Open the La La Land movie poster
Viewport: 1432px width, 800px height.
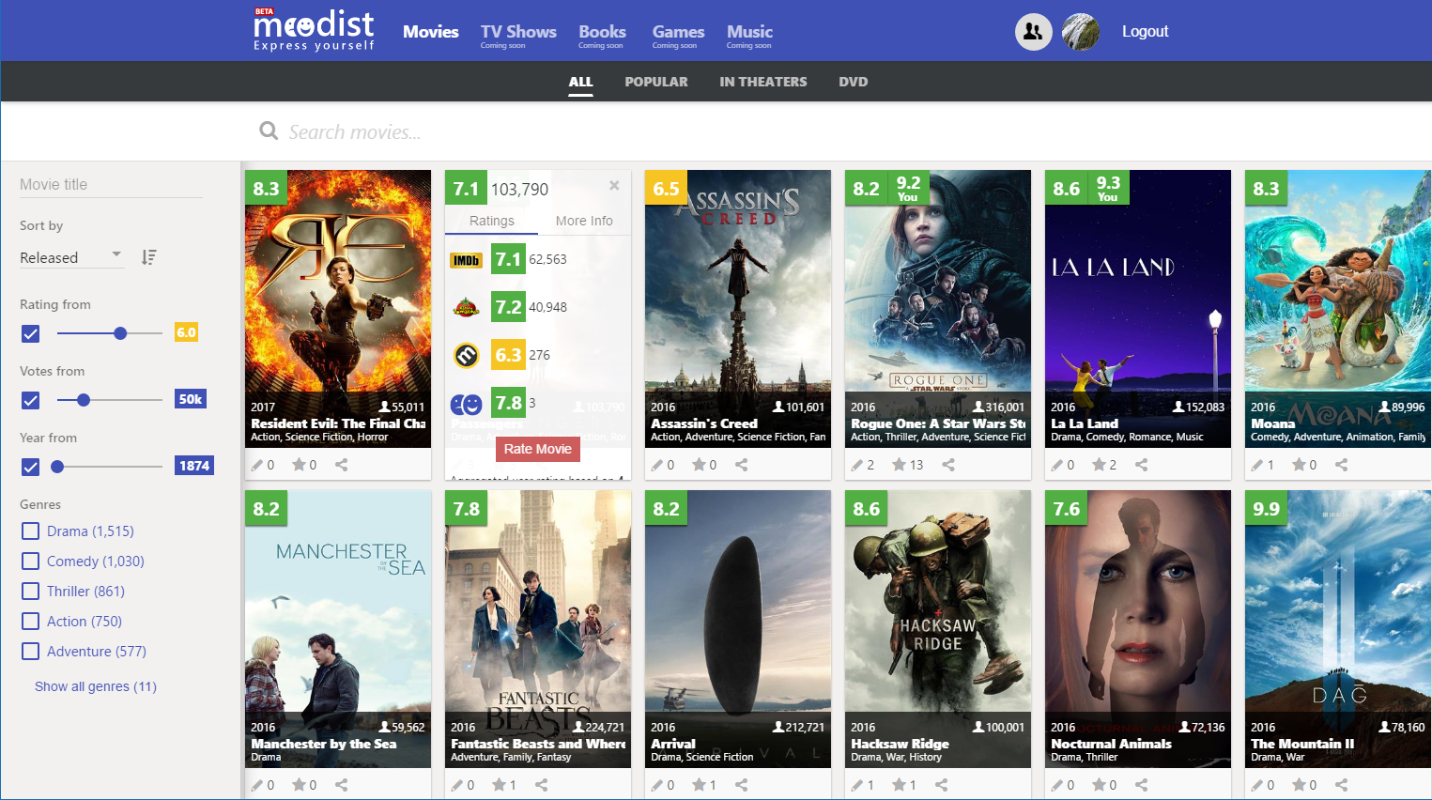pyautogui.click(x=1138, y=309)
